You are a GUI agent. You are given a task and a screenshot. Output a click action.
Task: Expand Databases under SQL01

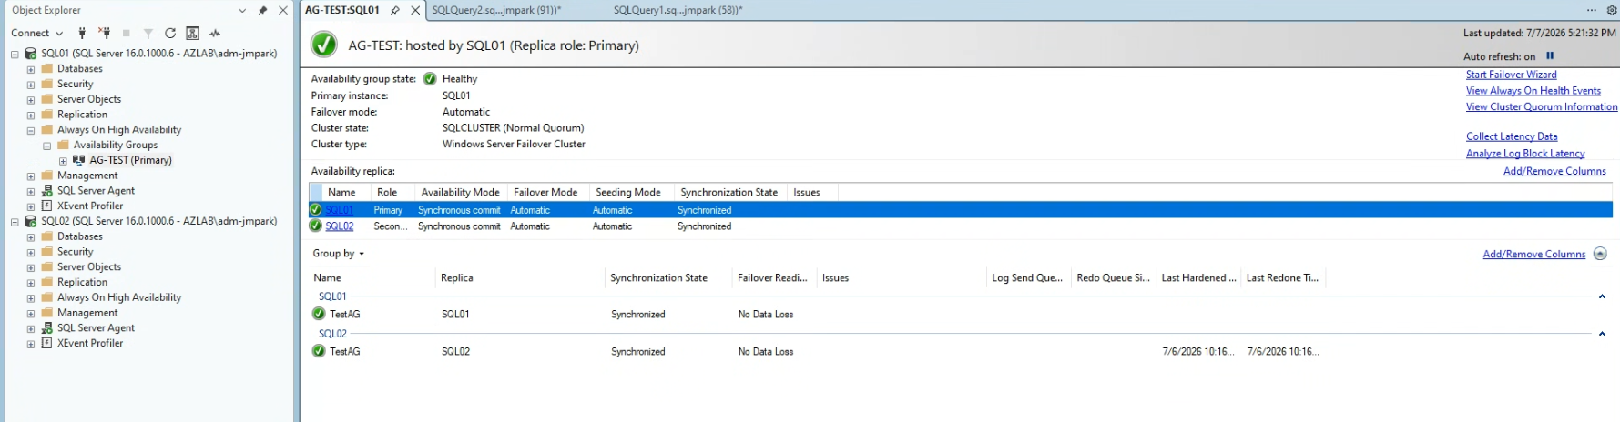click(x=31, y=69)
